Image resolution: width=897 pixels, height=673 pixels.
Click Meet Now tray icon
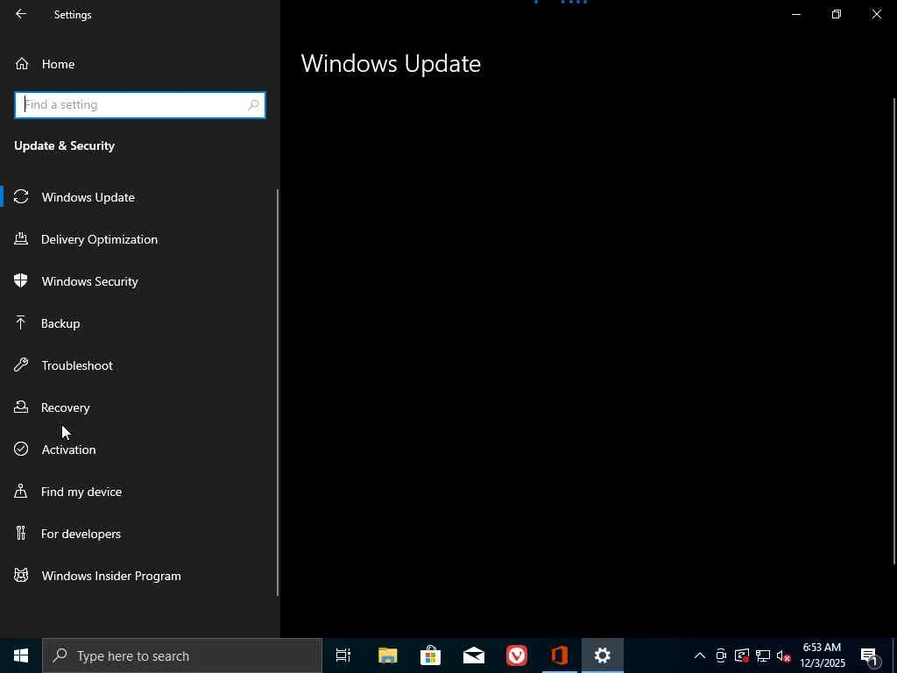721,655
